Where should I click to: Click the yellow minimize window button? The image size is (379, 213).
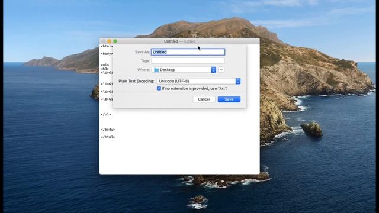coord(109,41)
